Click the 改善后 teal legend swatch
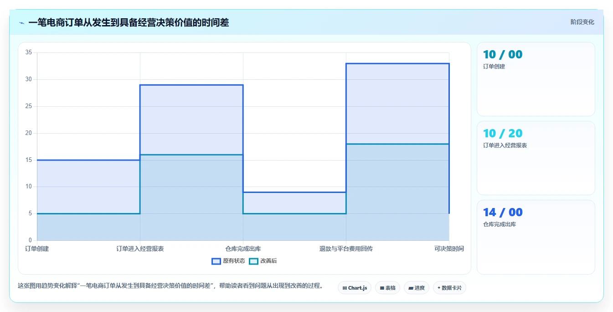Screen dimensions: 613x312 (253, 261)
